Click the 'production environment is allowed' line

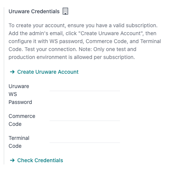(72, 57)
